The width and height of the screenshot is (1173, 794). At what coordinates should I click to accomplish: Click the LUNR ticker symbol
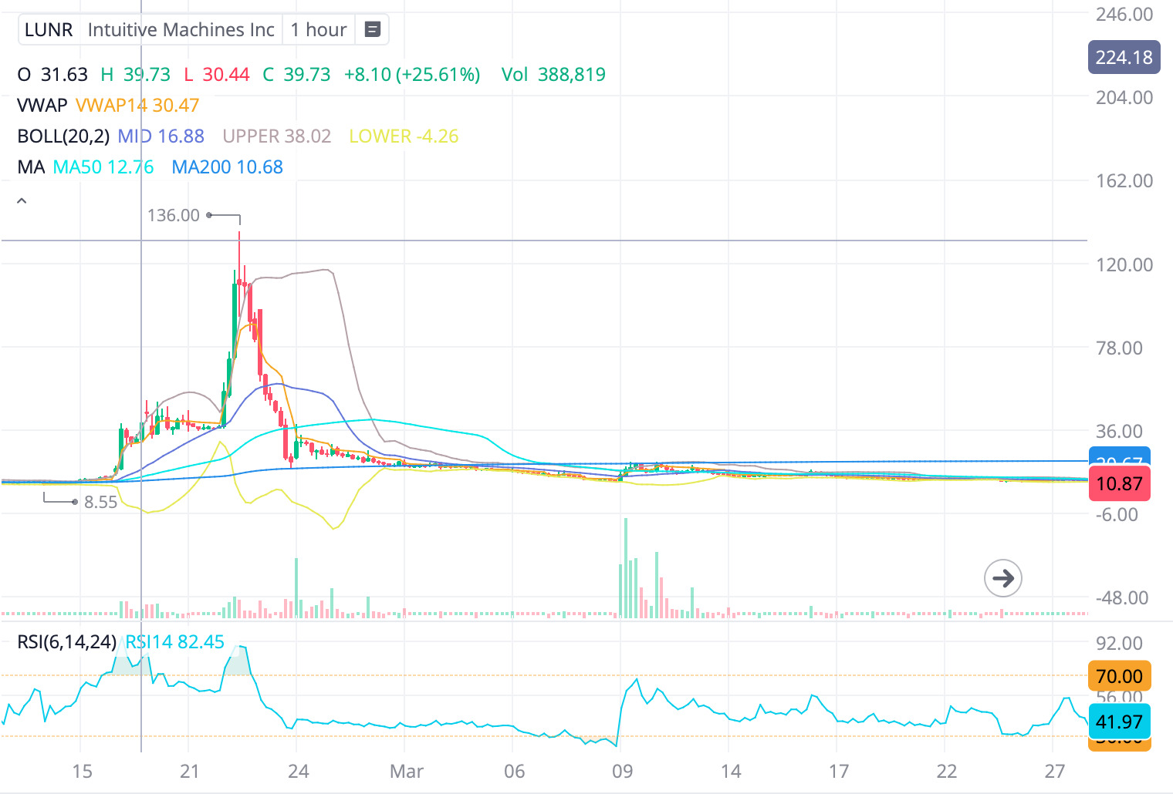click(x=49, y=30)
